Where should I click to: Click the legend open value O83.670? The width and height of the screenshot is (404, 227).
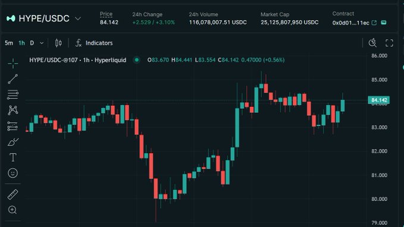point(158,60)
